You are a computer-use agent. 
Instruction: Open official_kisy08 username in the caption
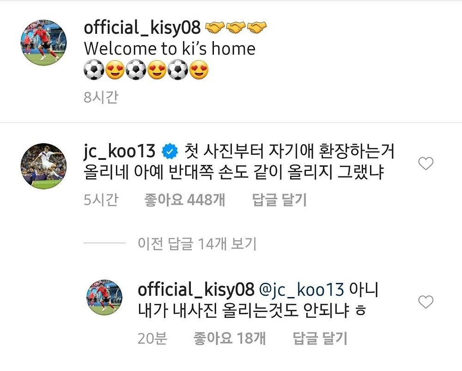pyautogui.click(x=142, y=27)
